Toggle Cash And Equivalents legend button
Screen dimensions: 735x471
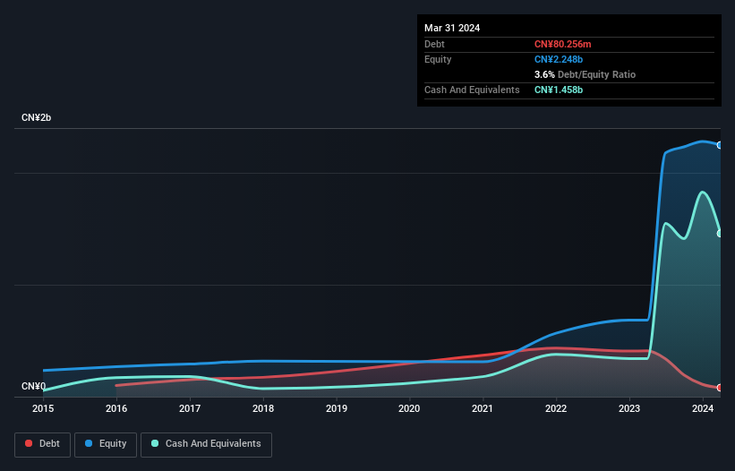(x=206, y=444)
